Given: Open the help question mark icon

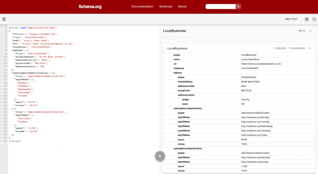Looking at the screenshot, I should point(314,19).
